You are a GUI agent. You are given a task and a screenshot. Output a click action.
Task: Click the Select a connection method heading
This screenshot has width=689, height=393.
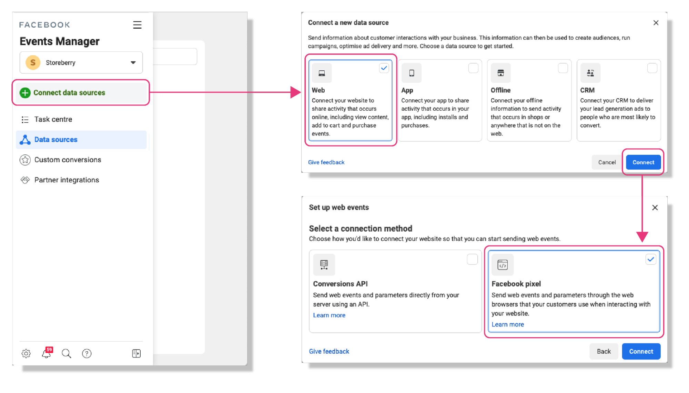coord(361,229)
